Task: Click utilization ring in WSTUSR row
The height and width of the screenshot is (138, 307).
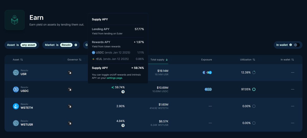Action: (254, 123)
